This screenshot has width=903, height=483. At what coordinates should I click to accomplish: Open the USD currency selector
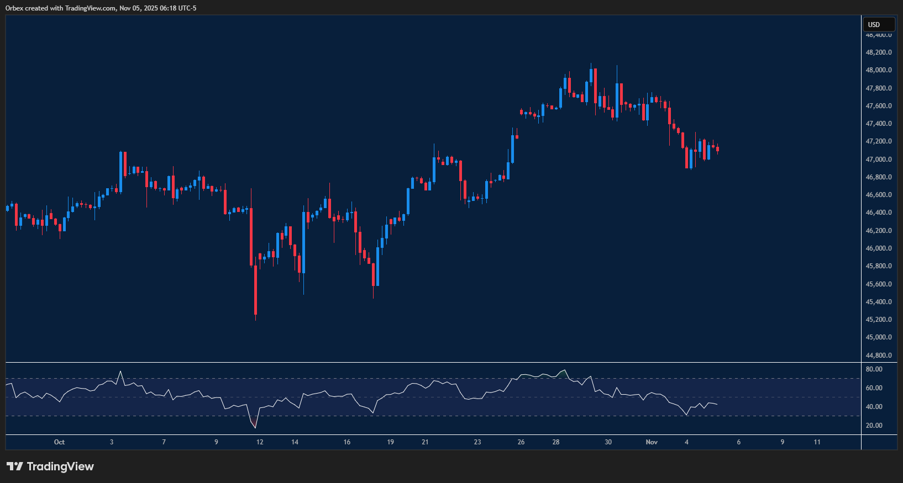point(878,24)
